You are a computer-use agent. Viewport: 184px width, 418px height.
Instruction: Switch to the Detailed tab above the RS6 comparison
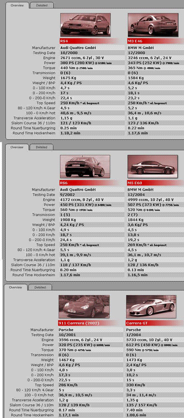tap(41, 147)
